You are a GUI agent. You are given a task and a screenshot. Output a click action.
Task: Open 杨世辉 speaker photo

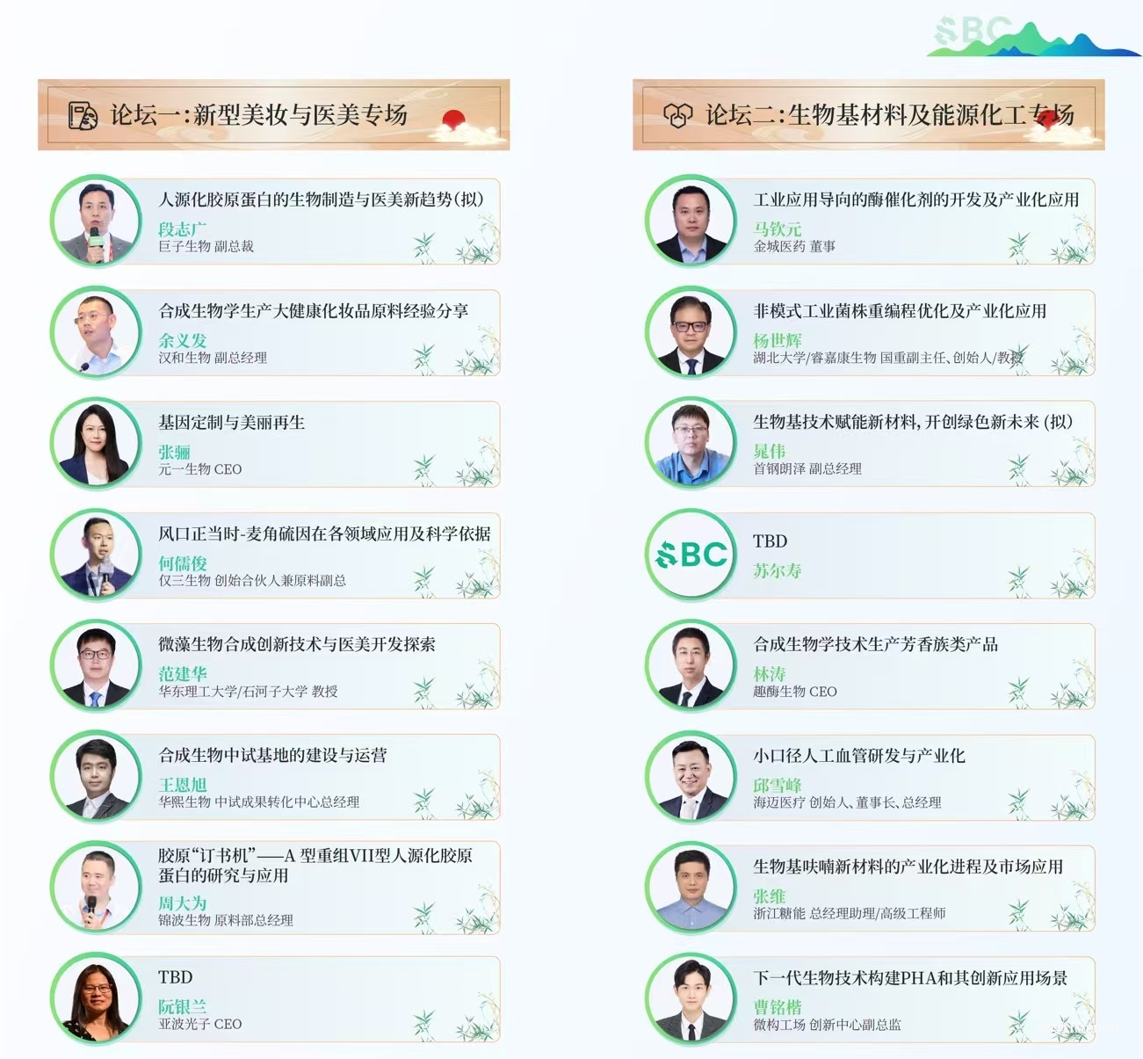691,332
